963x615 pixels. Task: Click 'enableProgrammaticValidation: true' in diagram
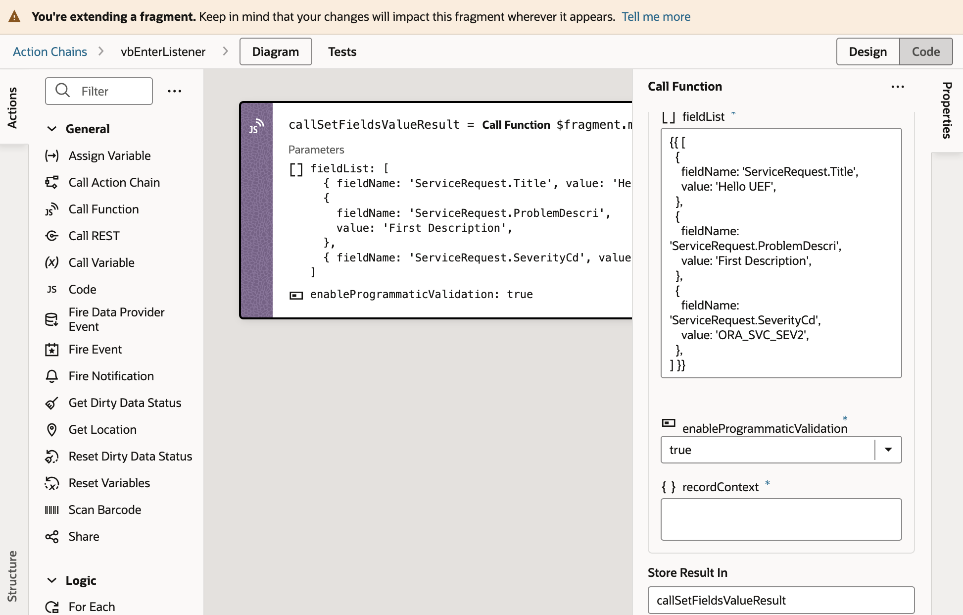[x=421, y=295]
